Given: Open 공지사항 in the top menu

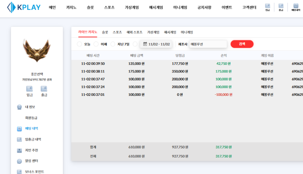Looking at the screenshot, I should [x=204, y=7].
